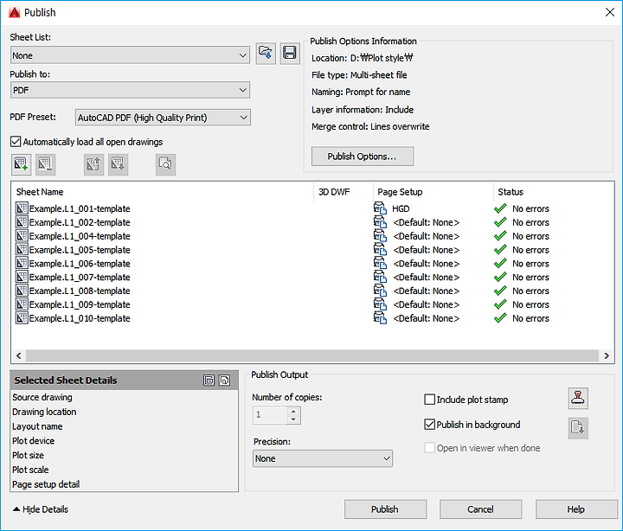Enable Include plot stamp checkbox
Image resolution: width=623 pixels, height=531 pixels.
(x=429, y=400)
